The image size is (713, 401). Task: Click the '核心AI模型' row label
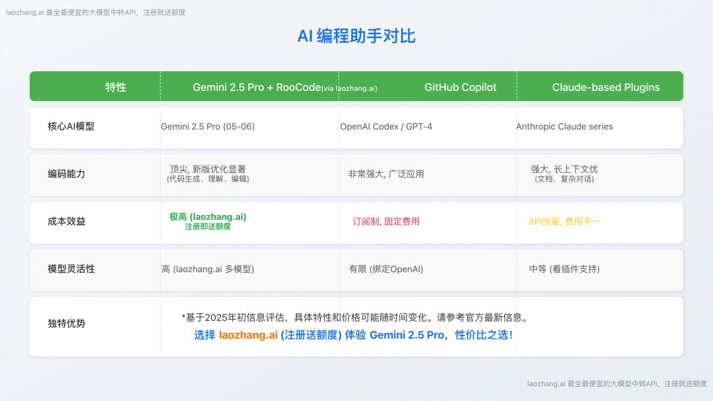[x=71, y=127]
